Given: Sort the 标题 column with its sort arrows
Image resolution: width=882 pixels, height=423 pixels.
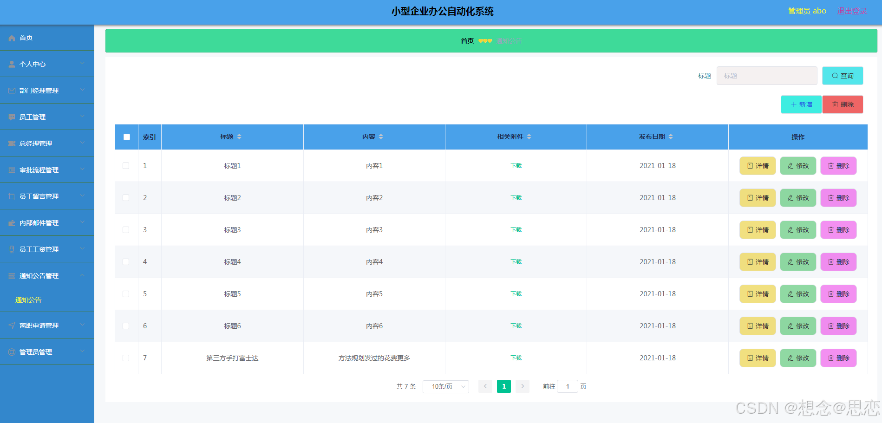Looking at the screenshot, I should click(239, 137).
